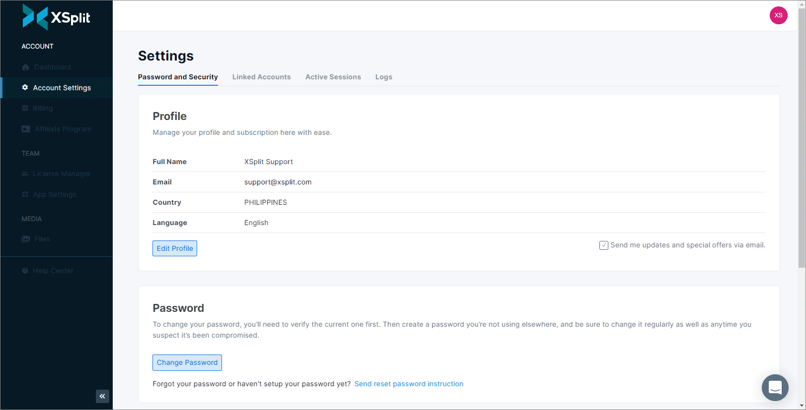This screenshot has height=410, width=806.
Task: Click the Language field label
Action: pos(170,223)
